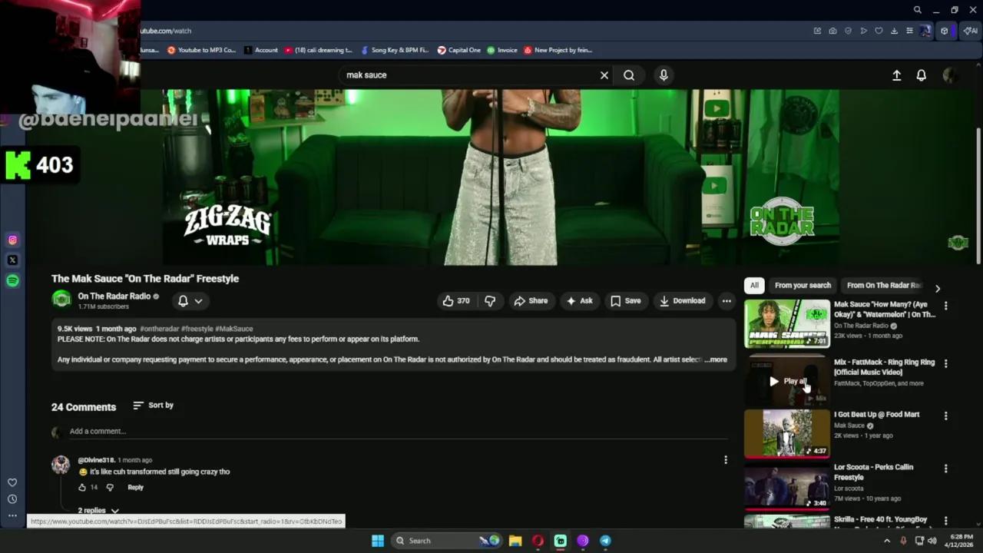Open the Downloads icon in the browser toolbar

[893, 31]
